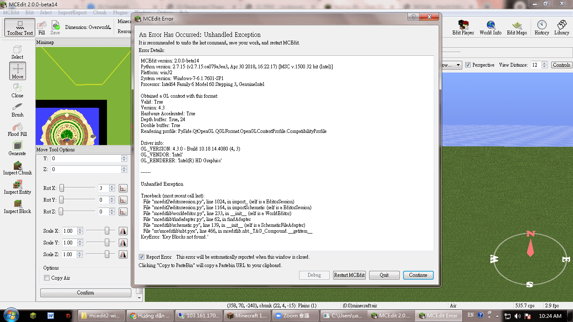Click the Continue button in error dialog
Screen dimensions: 573x322
418,275
